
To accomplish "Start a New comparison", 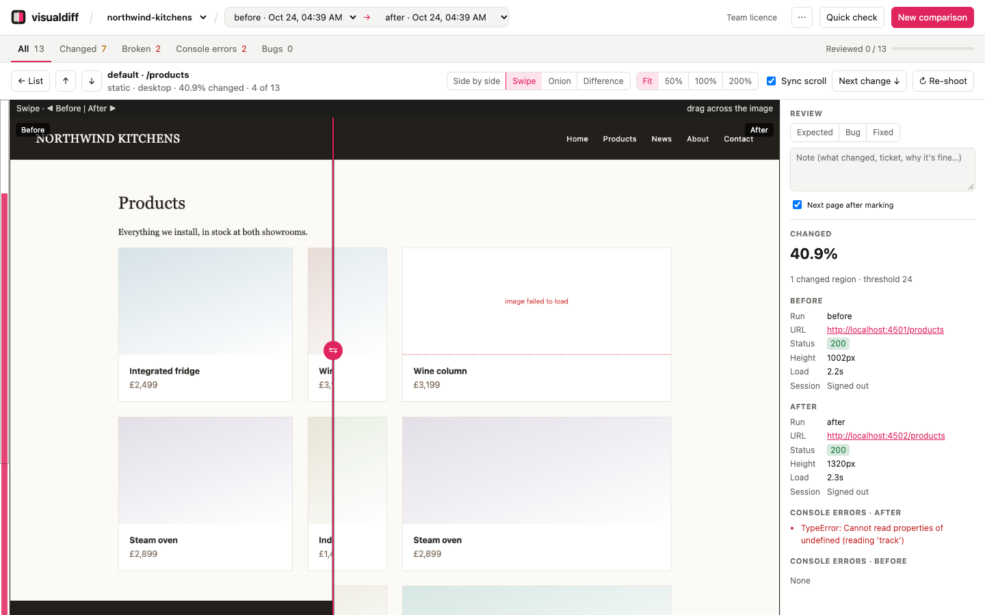I will click(x=932, y=17).
